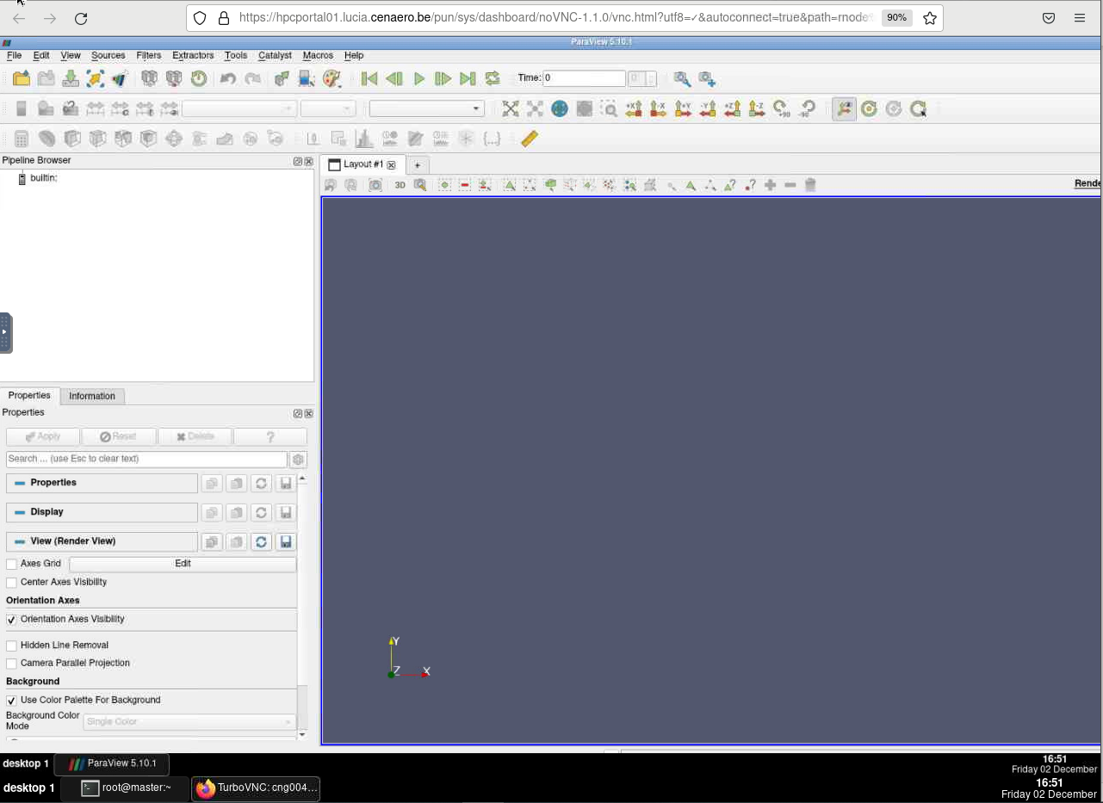Add a new layout tab with plus
Screen dimensions: 1103x803
[x=418, y=165]
